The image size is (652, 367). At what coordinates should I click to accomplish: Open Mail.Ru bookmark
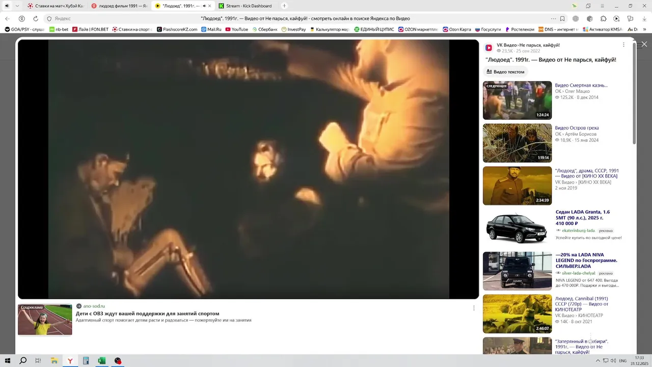coord(211,30)
